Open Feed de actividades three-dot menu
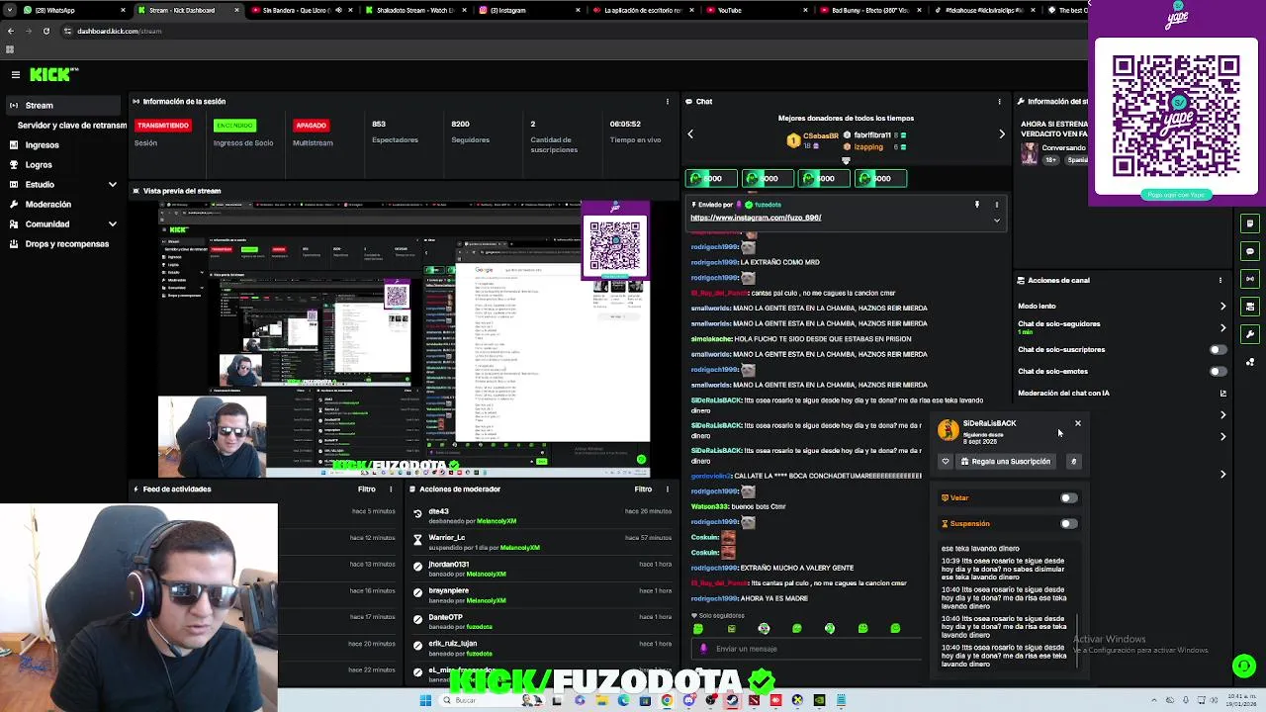This screenshot has width=1266, height=712. (391, 489)
